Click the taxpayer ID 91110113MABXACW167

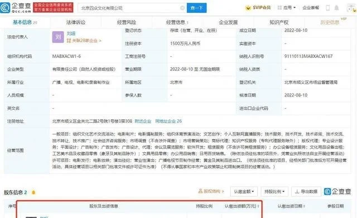[308, 56]
